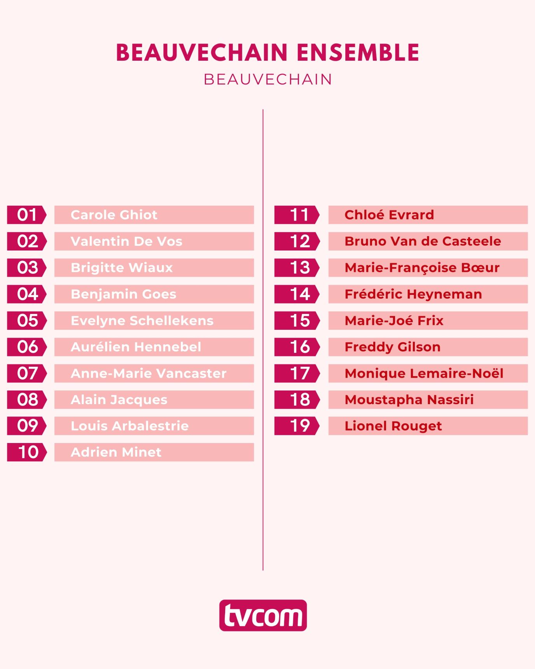Click the number 01 arrow badge
Image resolution: width=535 pixels, height=669 pixels.
[x=26, y=215]
